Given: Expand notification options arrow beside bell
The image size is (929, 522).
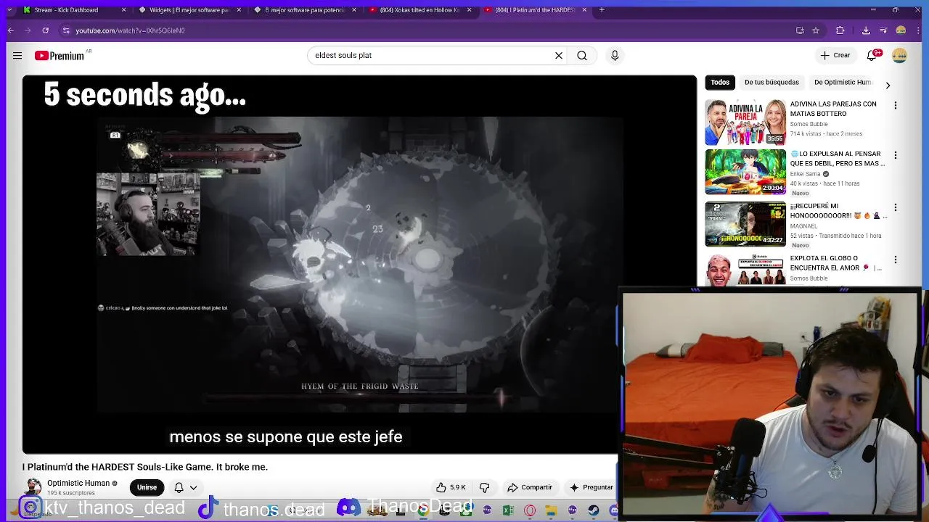Looking at the screenshot, I should [x=193, y=487].
